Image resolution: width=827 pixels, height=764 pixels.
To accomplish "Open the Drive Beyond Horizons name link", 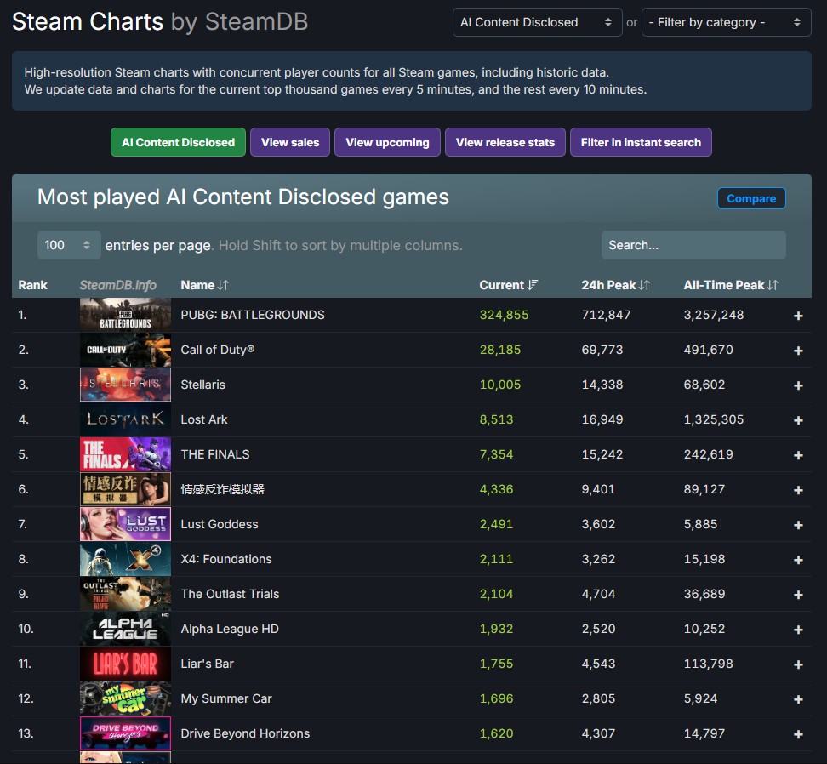I will click(x=245, y=733).
